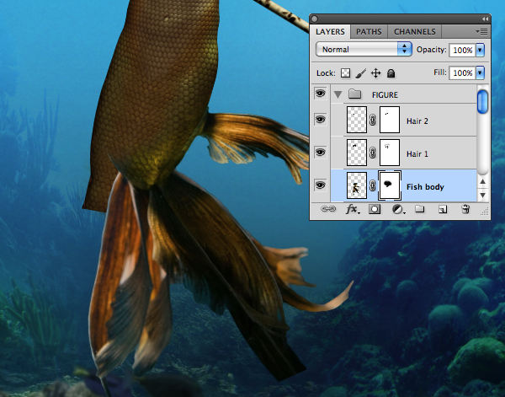Screen dimensions: 505x397
Task: Hide the FIGURE group
Action: tap(320, 94)
